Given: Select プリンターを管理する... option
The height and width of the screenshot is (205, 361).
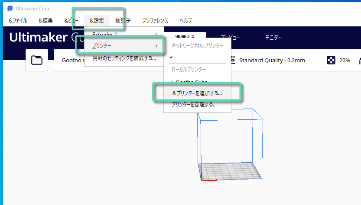Looking at the screenshot, I should click(194, 105).
